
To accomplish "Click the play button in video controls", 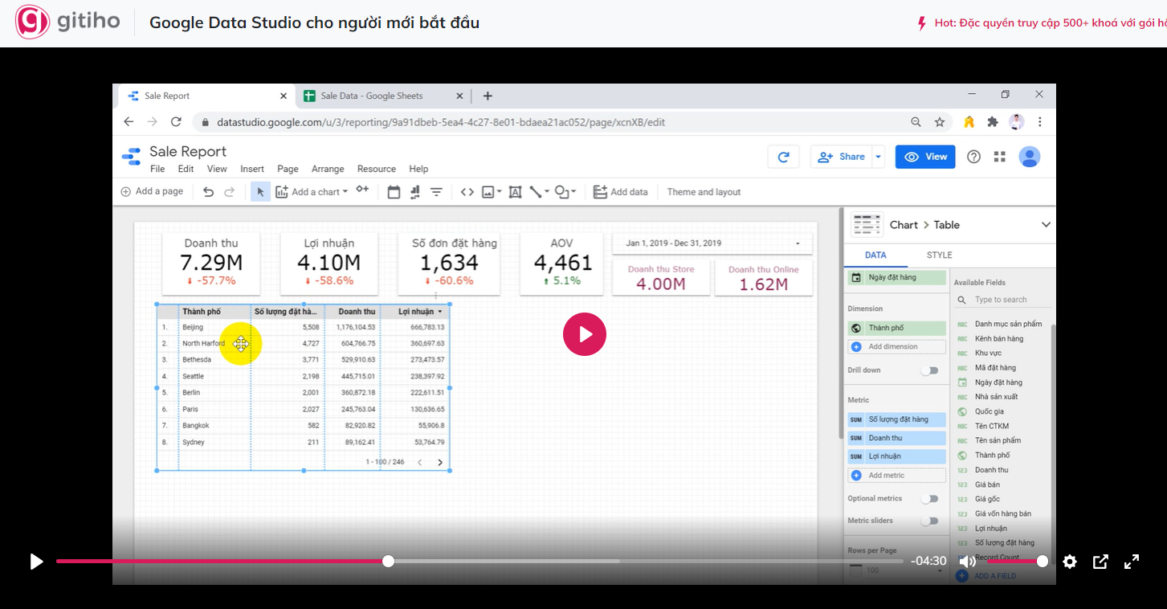I will [x=35, y=562].
